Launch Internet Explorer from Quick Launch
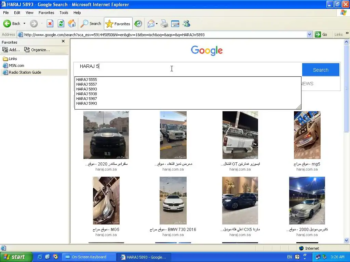The width and height of the screenshot is (350, 262). 40,257
